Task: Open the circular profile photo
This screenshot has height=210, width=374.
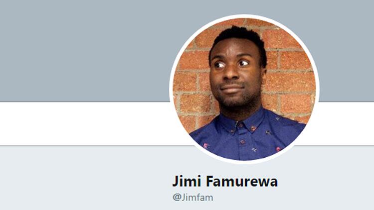Action: 244,89
